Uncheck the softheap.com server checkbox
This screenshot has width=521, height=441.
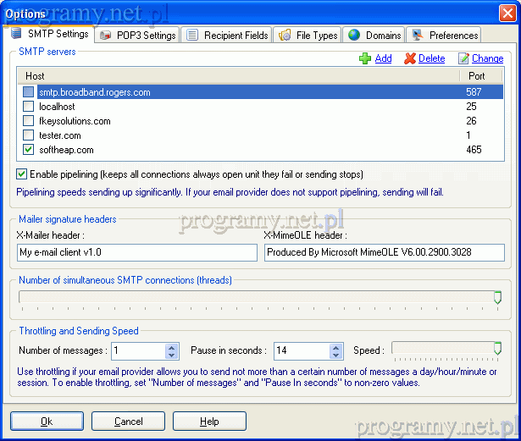coord(29,150)
